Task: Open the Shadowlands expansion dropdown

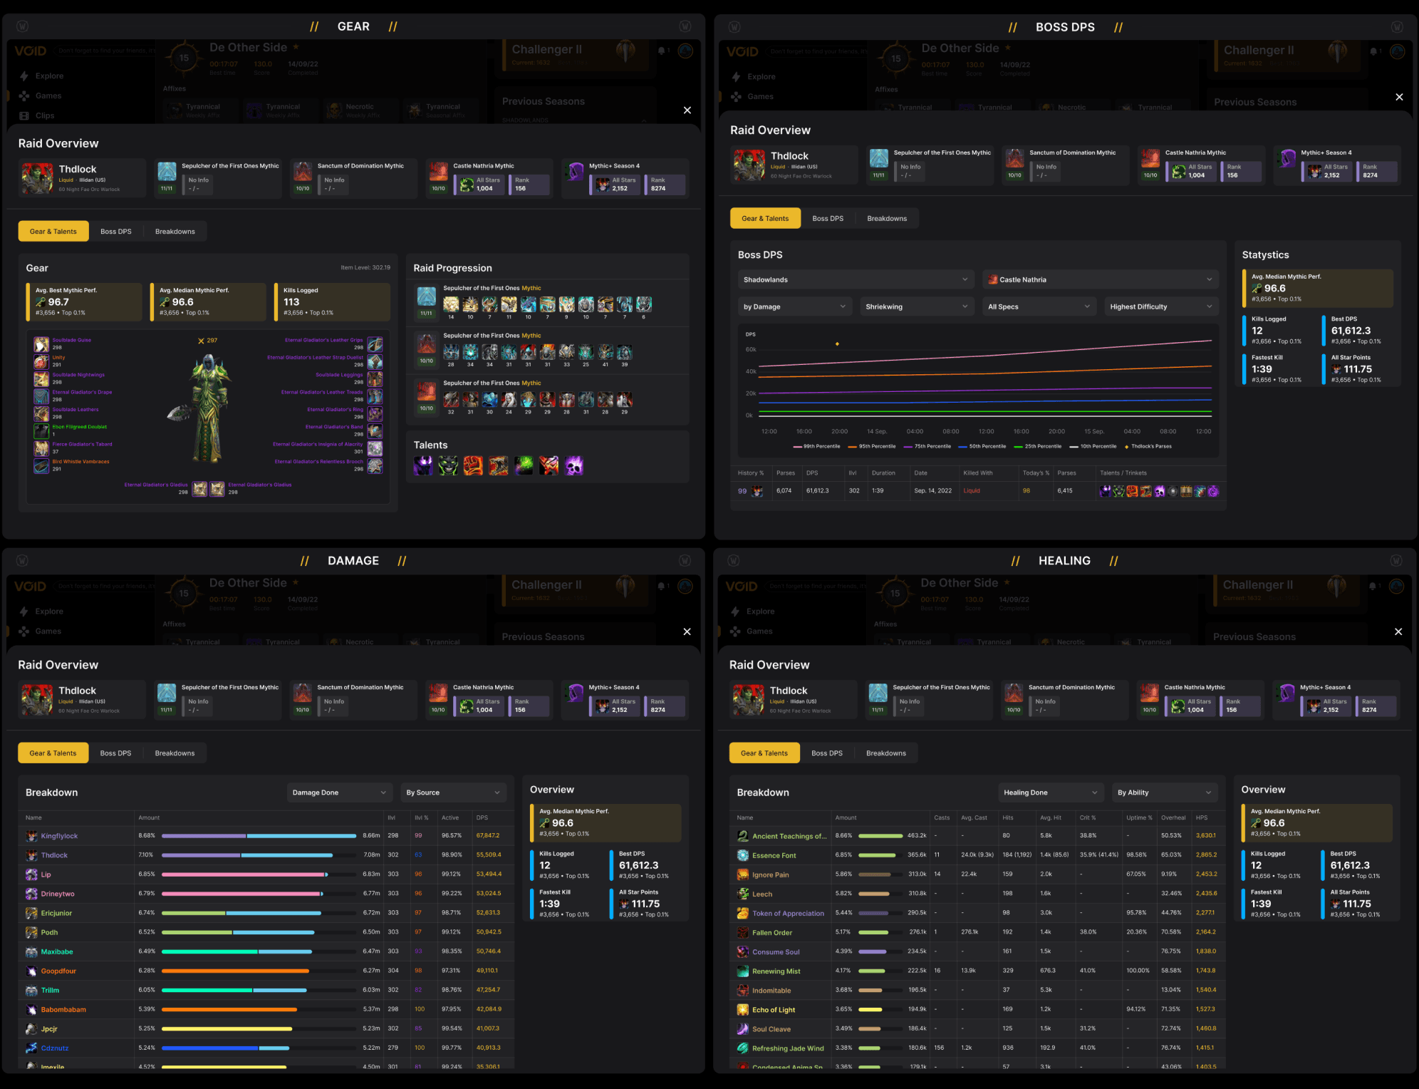Action: click(856, 279)
